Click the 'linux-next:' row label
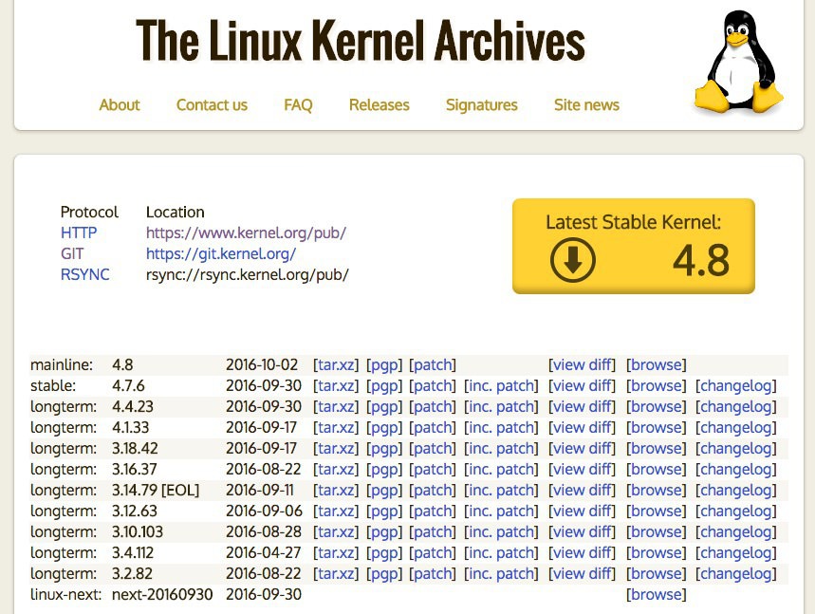The width and height of the screenshot is (815, 614). (x=66, y=594)
